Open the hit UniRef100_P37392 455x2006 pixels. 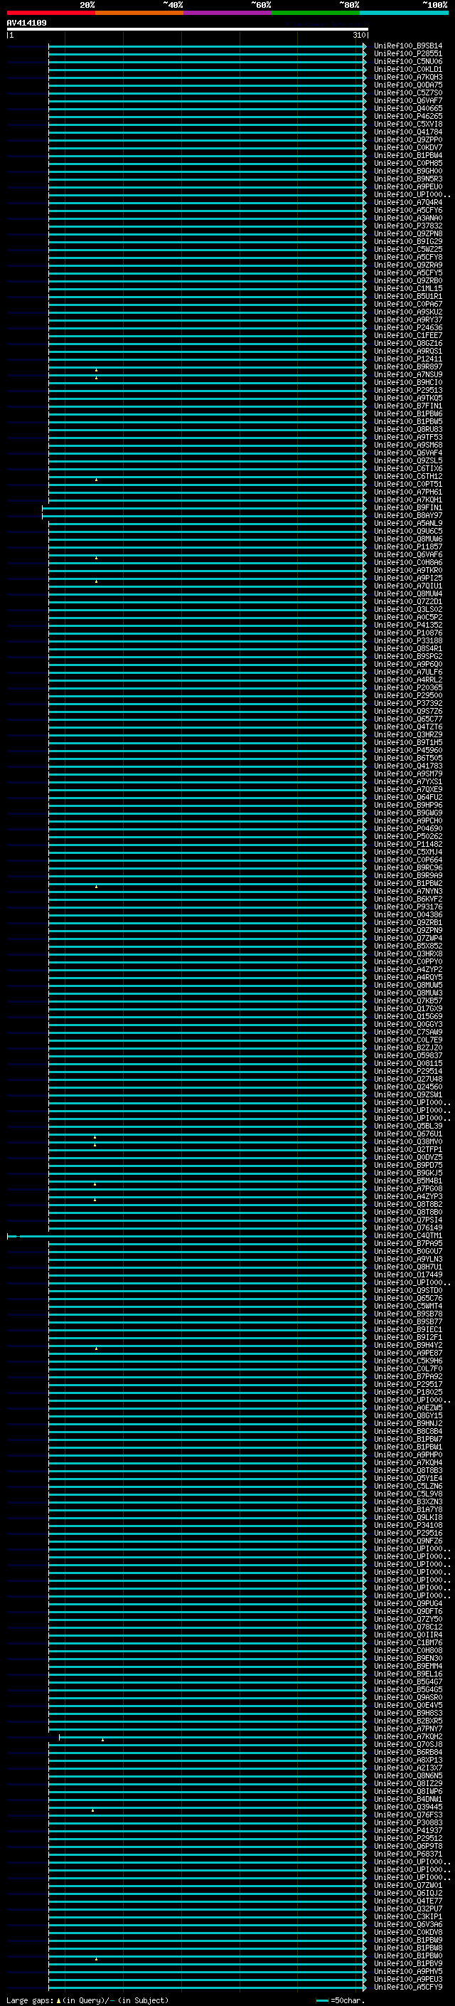click(408, 703)
